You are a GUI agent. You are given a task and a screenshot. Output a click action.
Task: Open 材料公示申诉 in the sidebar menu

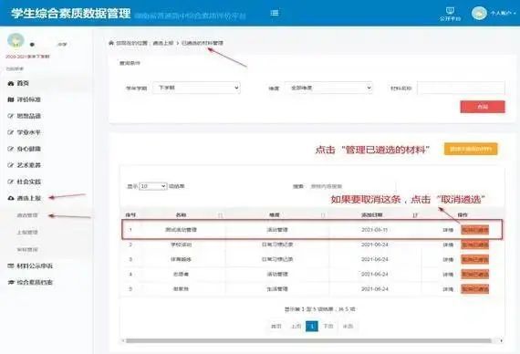[x=35, y=266]
